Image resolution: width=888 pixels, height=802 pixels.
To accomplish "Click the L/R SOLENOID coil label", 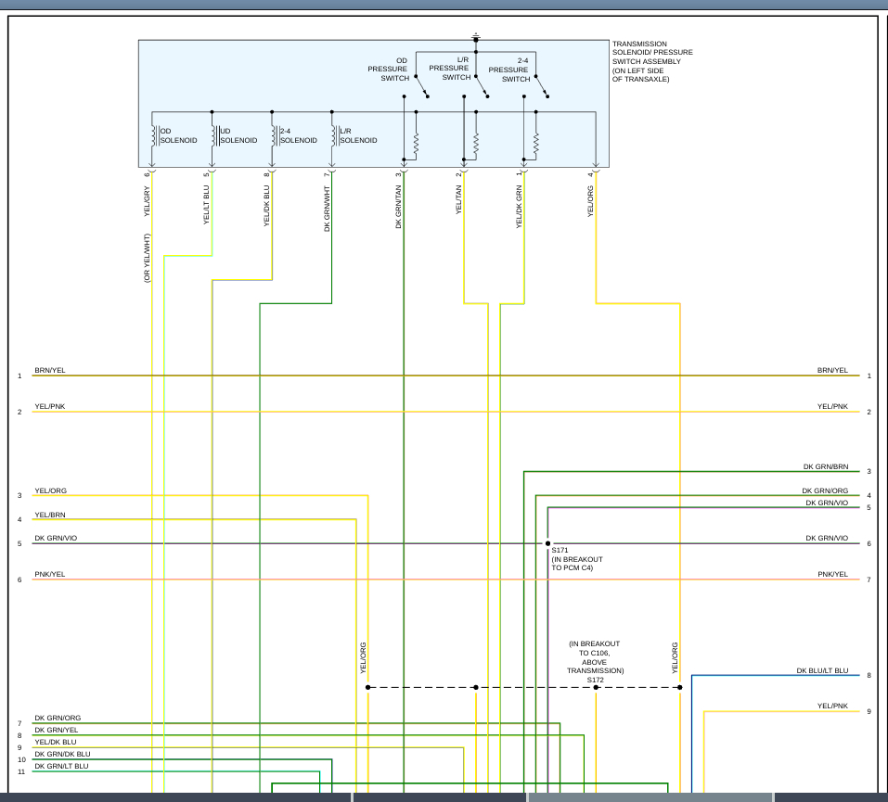I will tap(358, 136).
